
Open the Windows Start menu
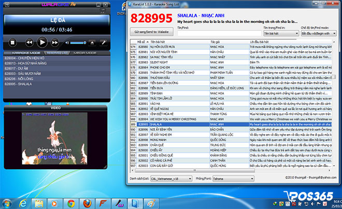coord(7,204)
